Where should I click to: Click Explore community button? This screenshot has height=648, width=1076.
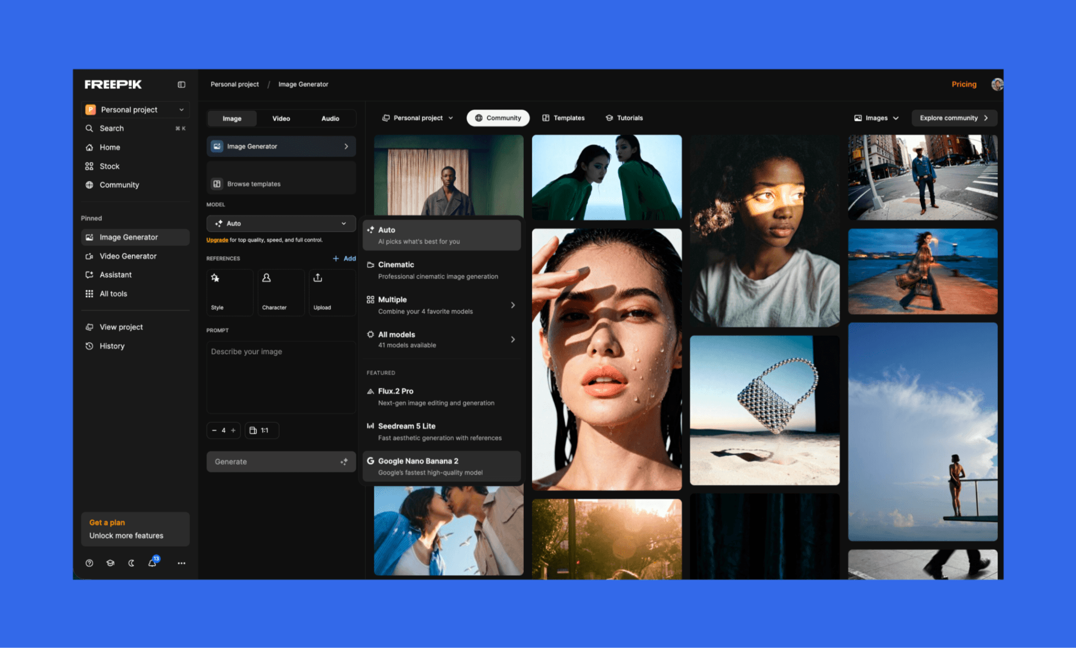point(954,118)
